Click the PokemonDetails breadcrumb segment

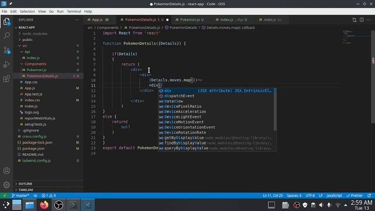coord(183,28)
